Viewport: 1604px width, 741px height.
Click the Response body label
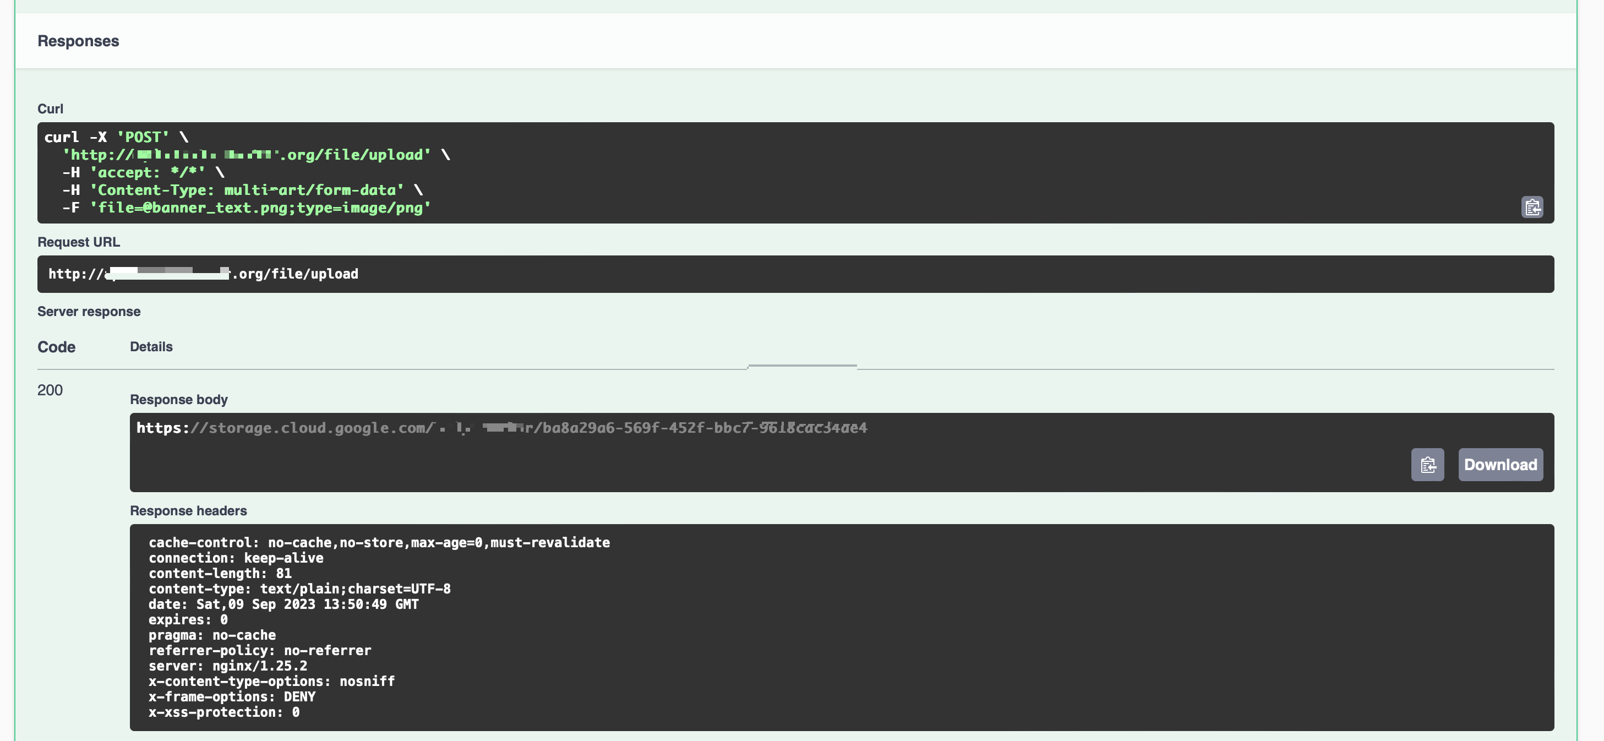(179, 400)
